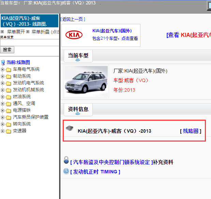Click the folder icon beside 通风、空调
This screenshot has width=211, height=199.
[9, 104]
